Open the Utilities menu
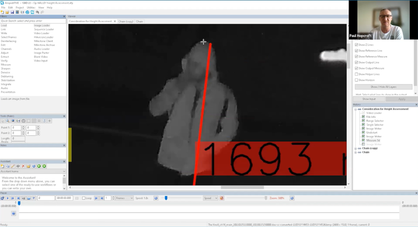 tap(31, 7)
